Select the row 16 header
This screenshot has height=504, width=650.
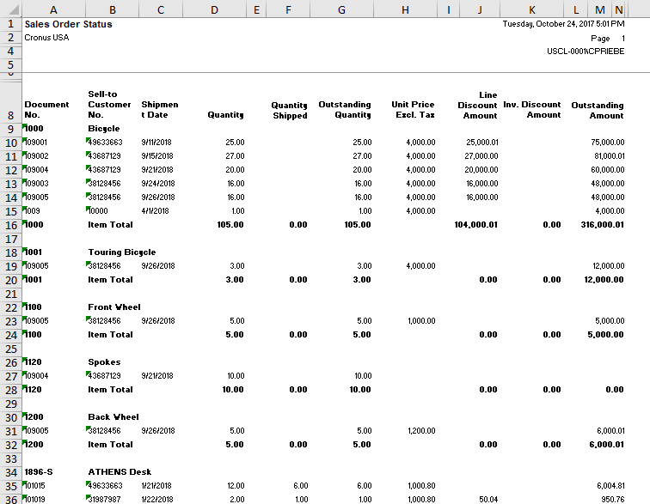10,225
